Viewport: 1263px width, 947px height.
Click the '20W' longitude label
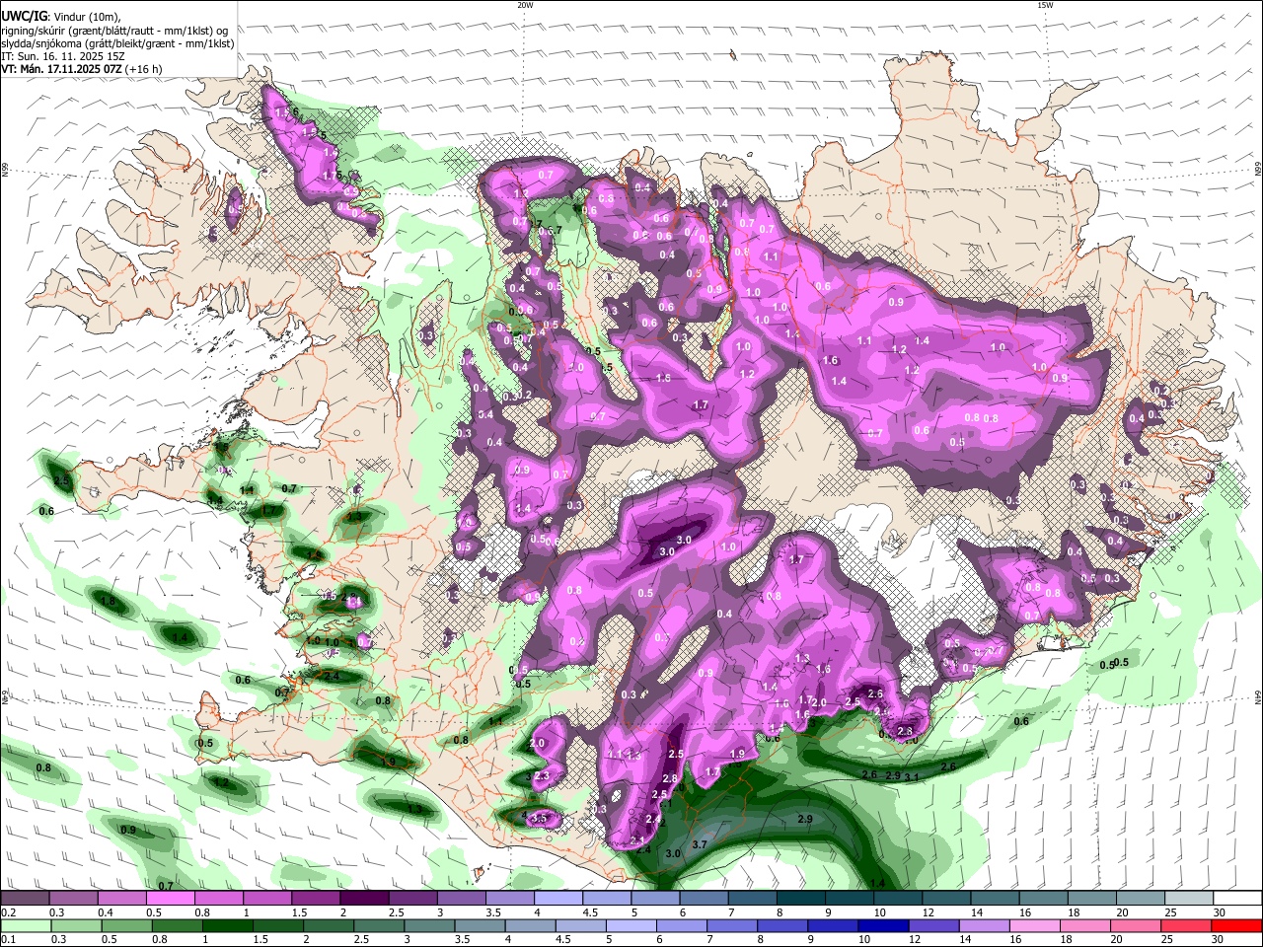point(525,5)
